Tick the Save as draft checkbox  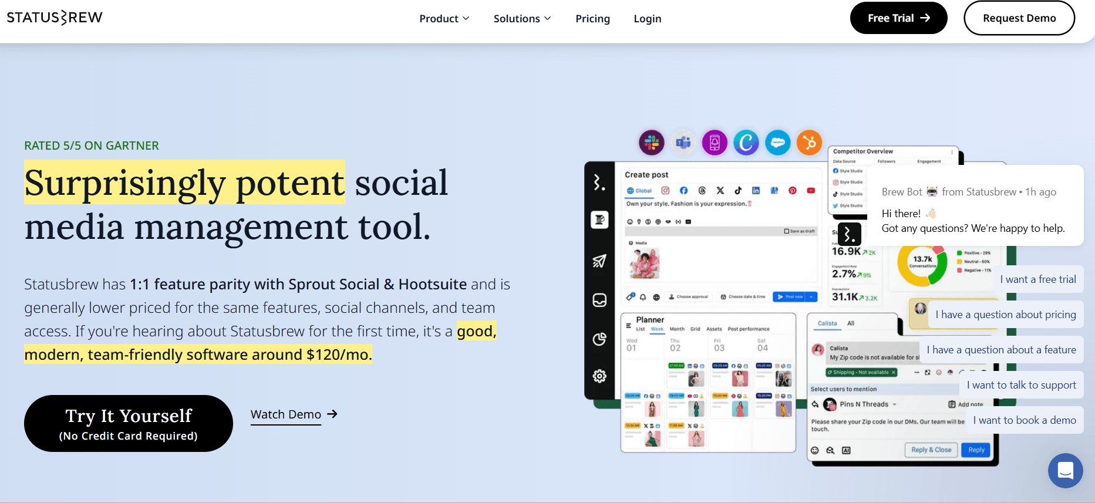(787, 231)
